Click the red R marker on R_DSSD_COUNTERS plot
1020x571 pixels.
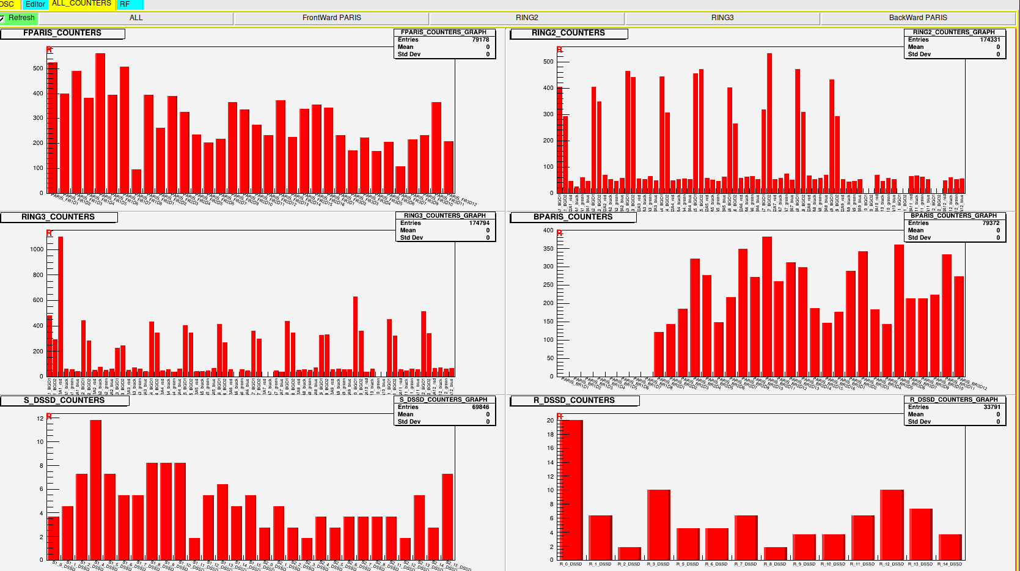pyautogui.click(x=559, y=417)
